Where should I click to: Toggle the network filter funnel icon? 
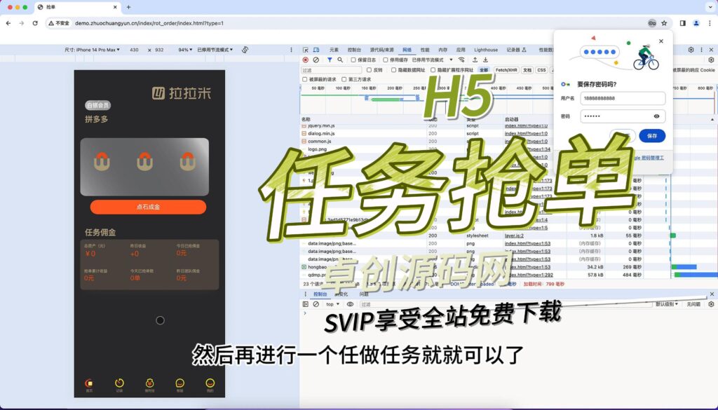(330, 60)
